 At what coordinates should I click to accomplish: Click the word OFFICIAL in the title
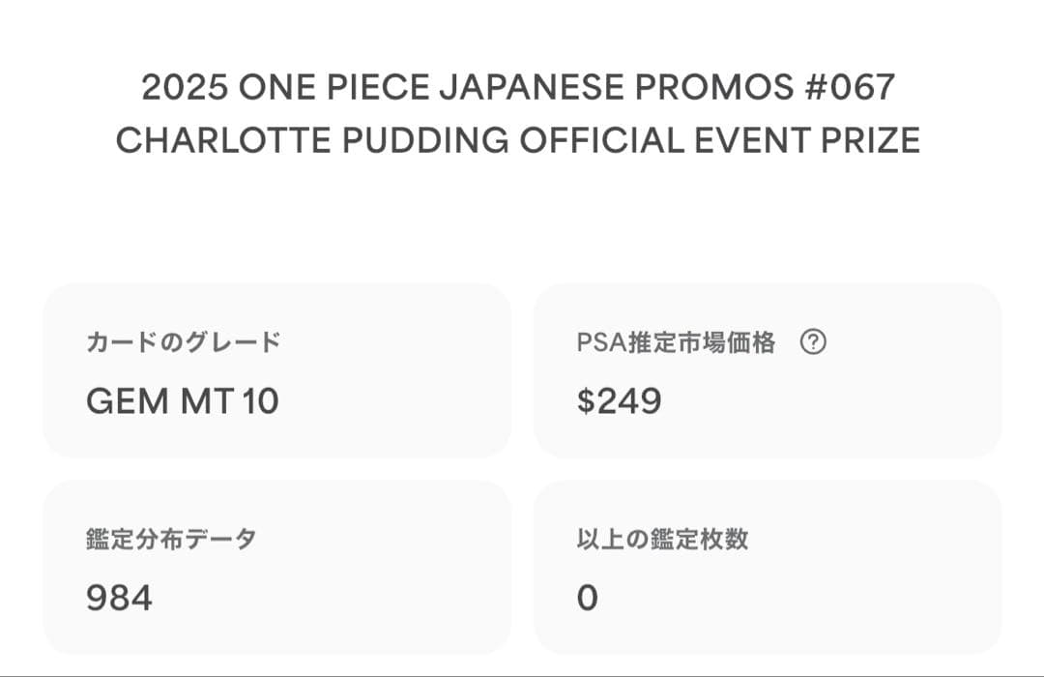[601, 140]
